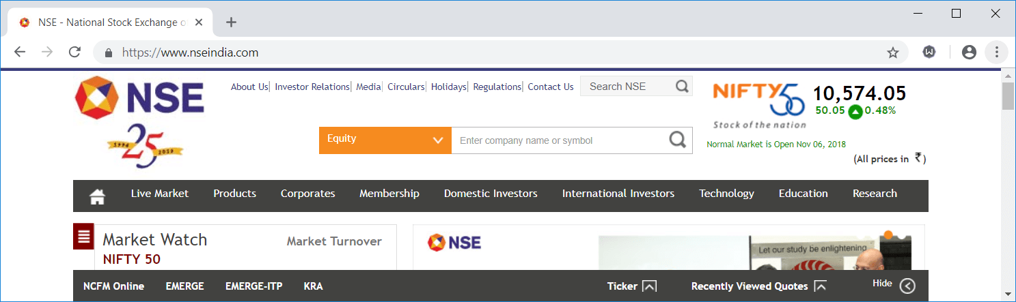This screenshot has height=302, width=1016.
Task: Hide bottom bar with circle arrow icon
Action: 907,286
